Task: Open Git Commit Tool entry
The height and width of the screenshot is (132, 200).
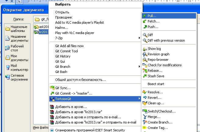Action: pyautogui.click(x=95, y=51)
